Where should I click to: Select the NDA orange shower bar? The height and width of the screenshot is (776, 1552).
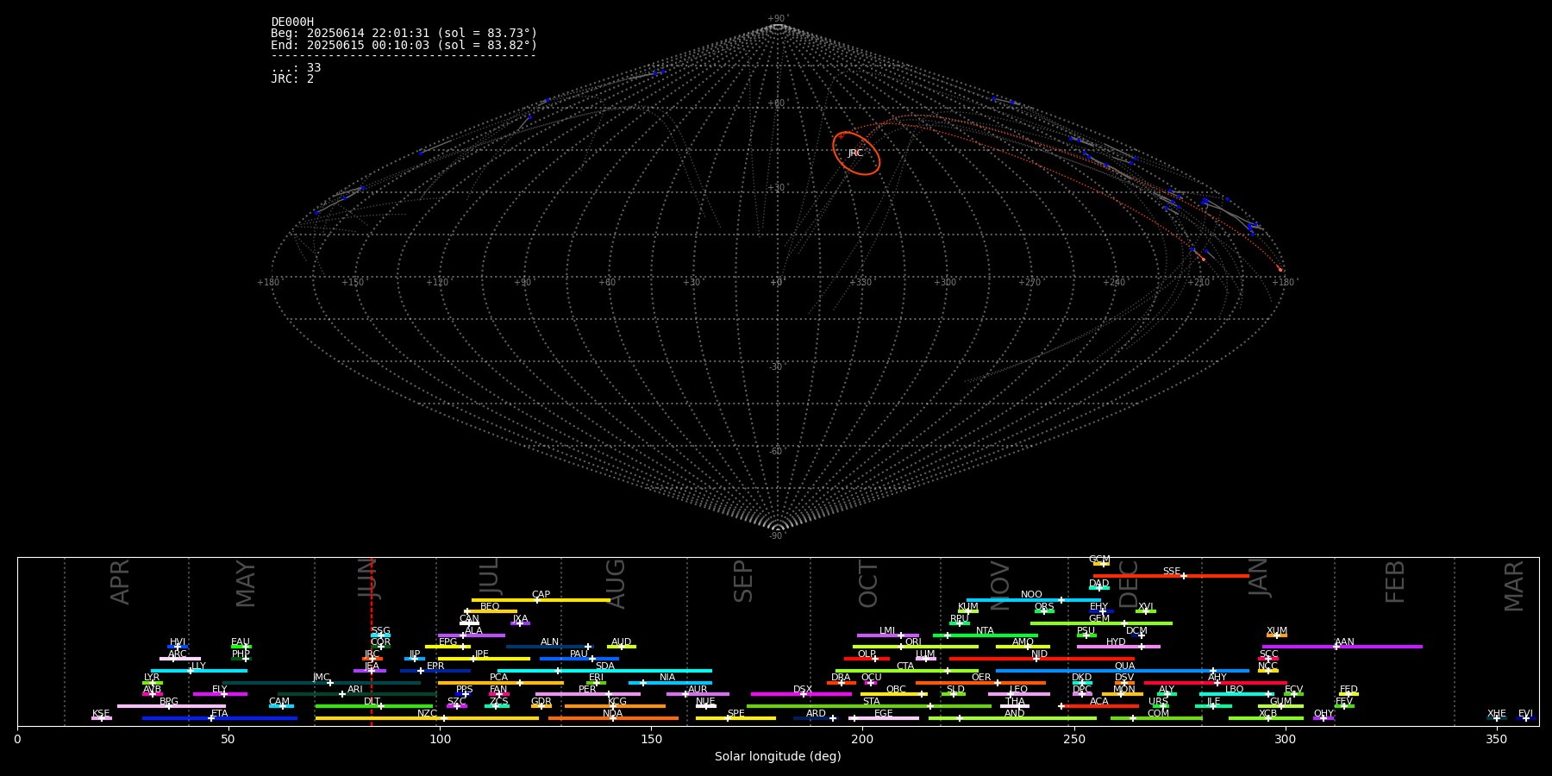click(x=613, y=718)
